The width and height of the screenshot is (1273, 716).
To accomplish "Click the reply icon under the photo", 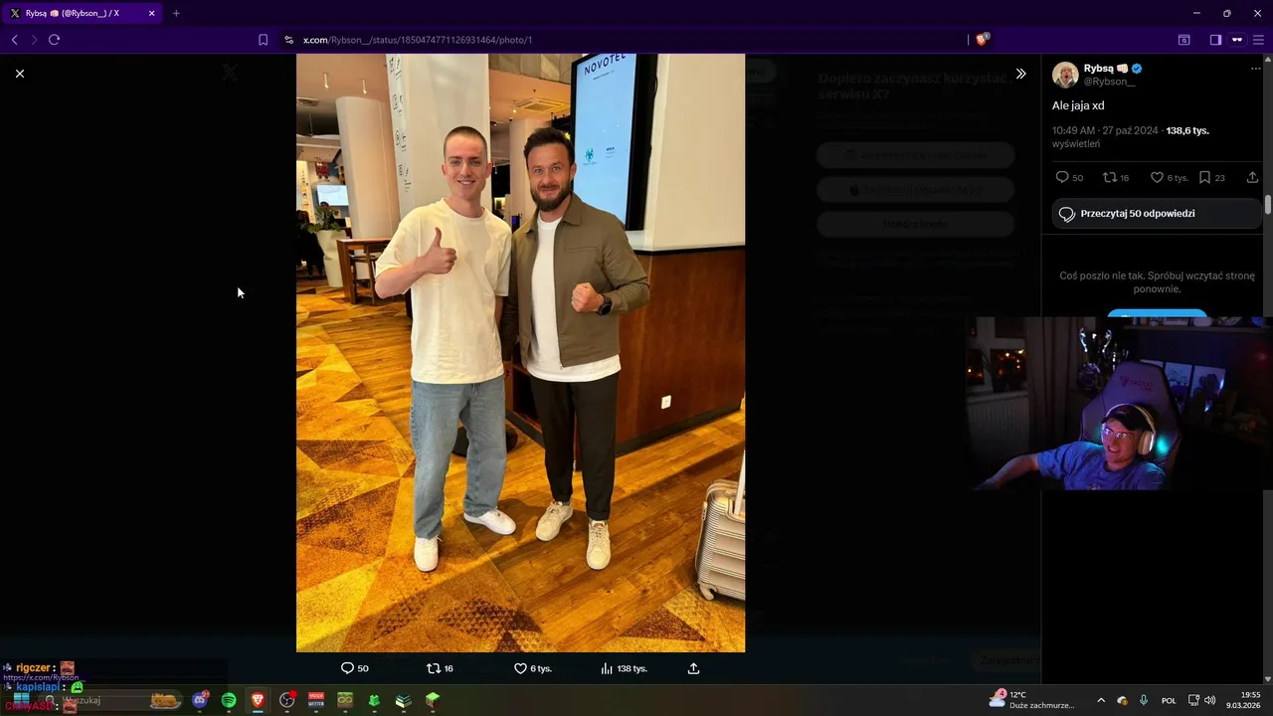I will pos(347,668).
